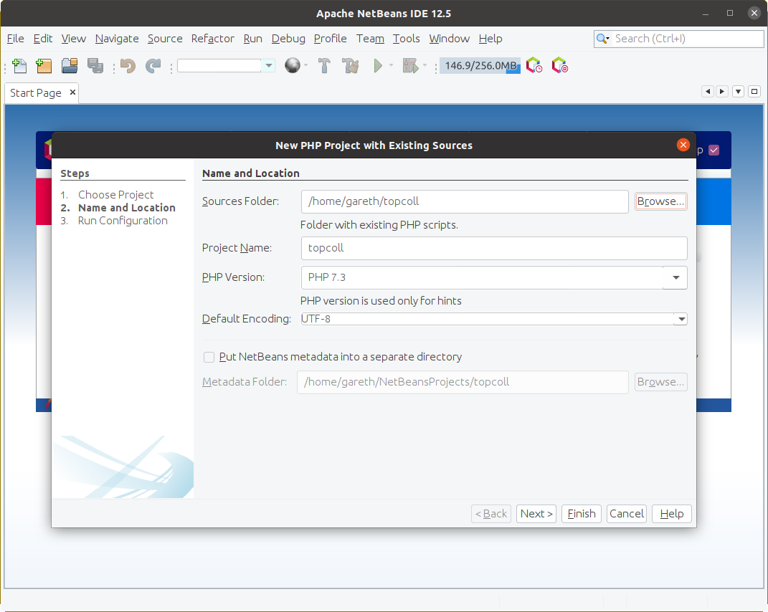Image resolution: width=768 pixels, height=612 pixels.
Task: Click the 'PHP version is used only for hints' note
Action: (381, 300)
